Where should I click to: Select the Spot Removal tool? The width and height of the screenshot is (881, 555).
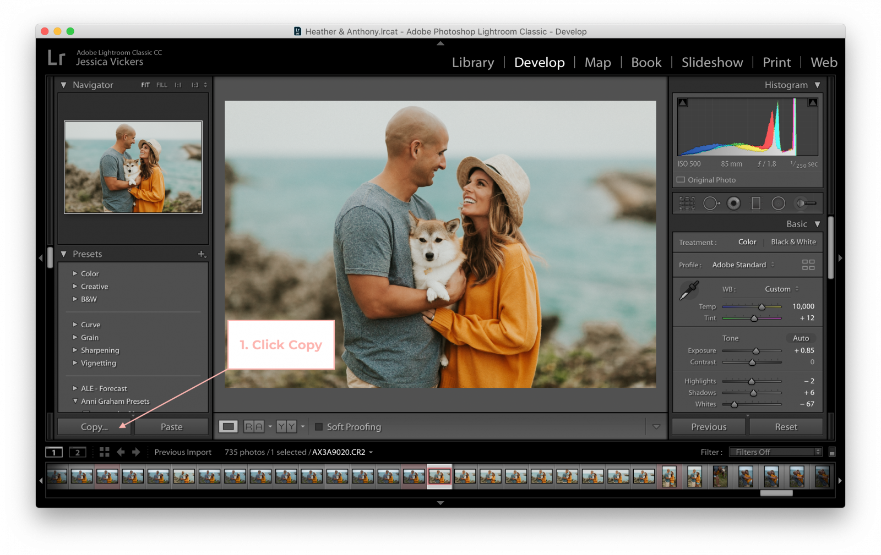click(x=710, y=203)
